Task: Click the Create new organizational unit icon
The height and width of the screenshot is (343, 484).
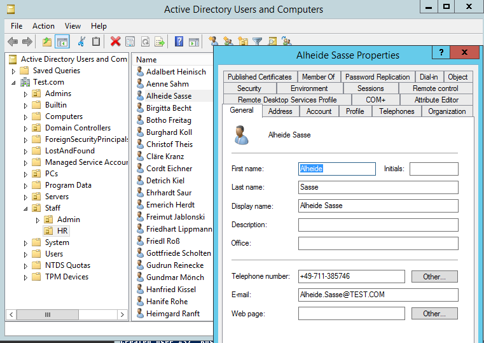Action: [243, 41]
